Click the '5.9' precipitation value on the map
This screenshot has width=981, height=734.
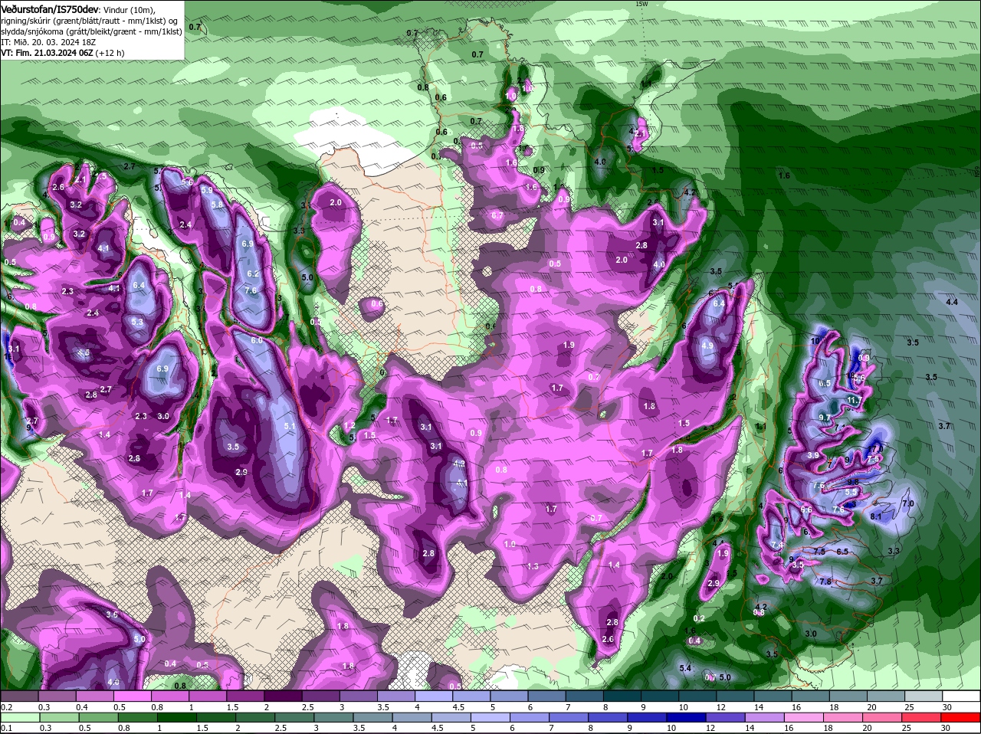pos(207,189)
